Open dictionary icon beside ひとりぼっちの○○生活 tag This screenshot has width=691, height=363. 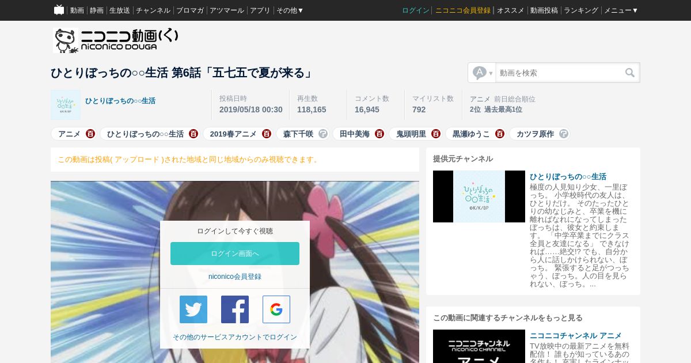193,134
